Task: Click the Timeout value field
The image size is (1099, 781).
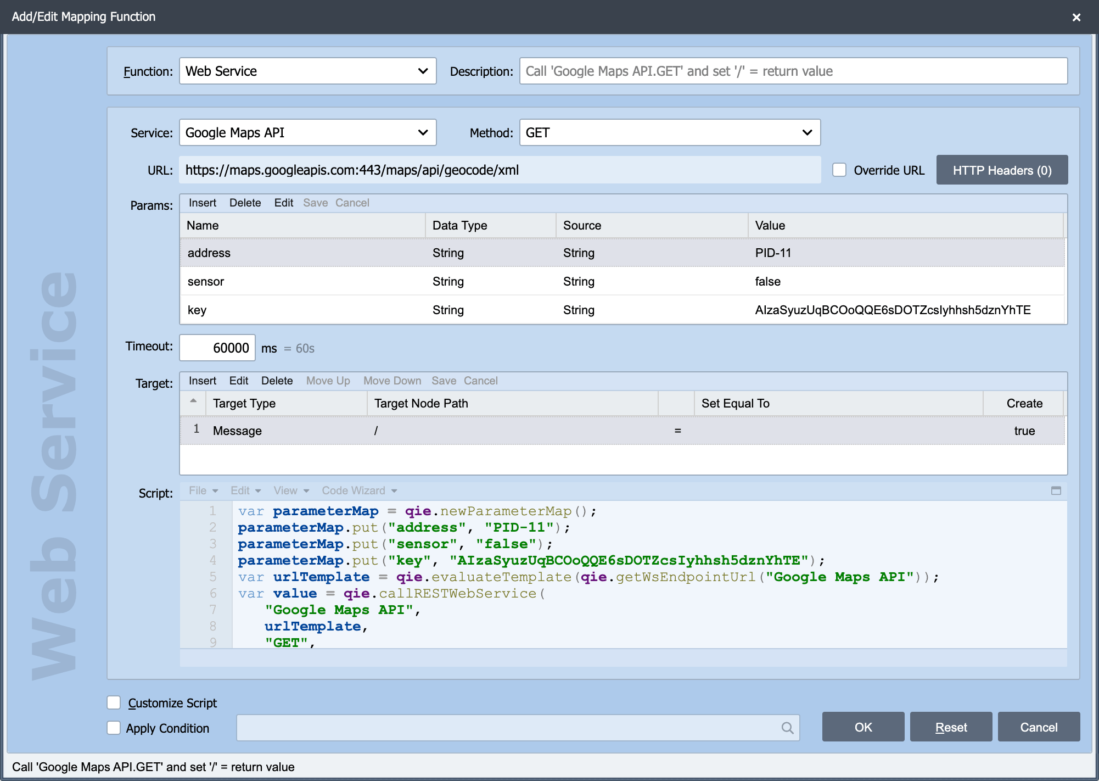Action: pos(217,348)
